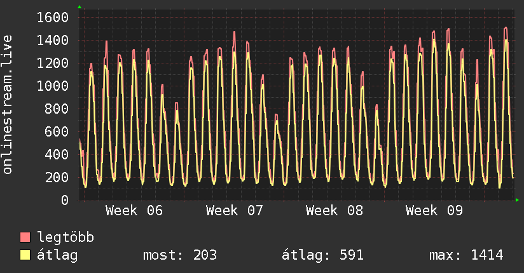
Task: Click the Week 06 axis label
Action: pos(134,210)
